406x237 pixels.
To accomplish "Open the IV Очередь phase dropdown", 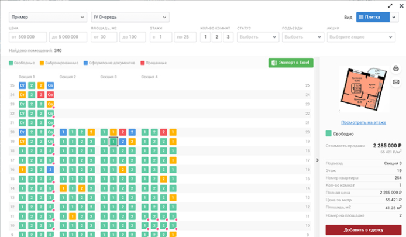I will [x=130, y=17].
